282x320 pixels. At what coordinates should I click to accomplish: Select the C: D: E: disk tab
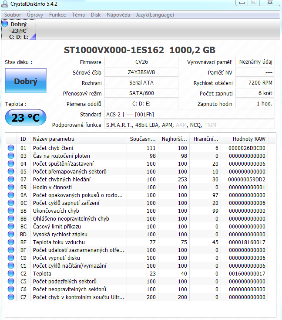(x=19, y=30)
